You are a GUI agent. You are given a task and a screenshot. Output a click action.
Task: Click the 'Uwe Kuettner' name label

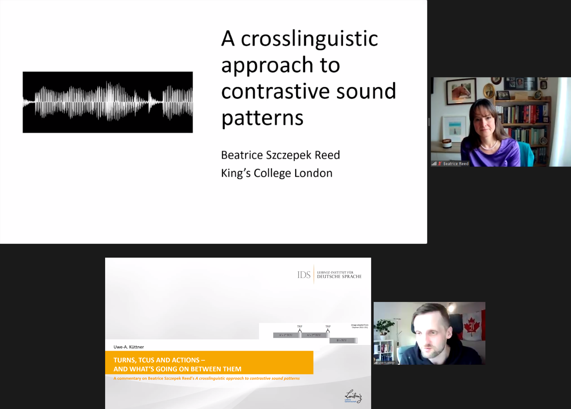click(x=386, y=362)
